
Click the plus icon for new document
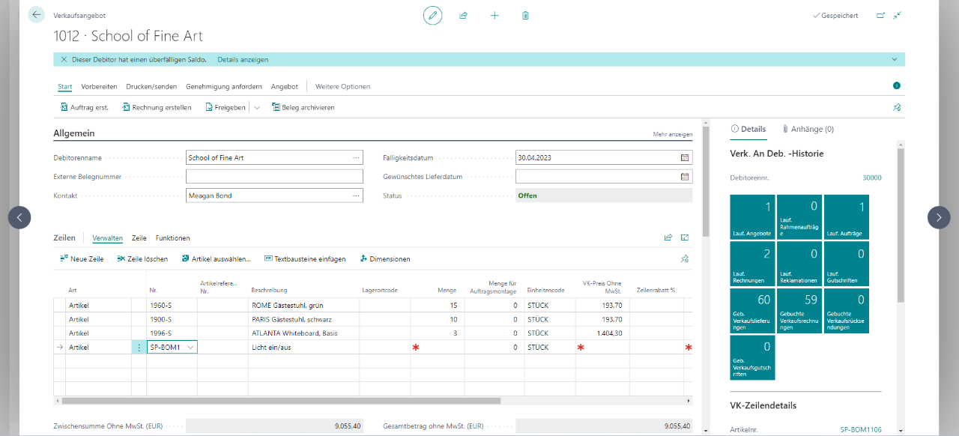click(x=494, y=15)
